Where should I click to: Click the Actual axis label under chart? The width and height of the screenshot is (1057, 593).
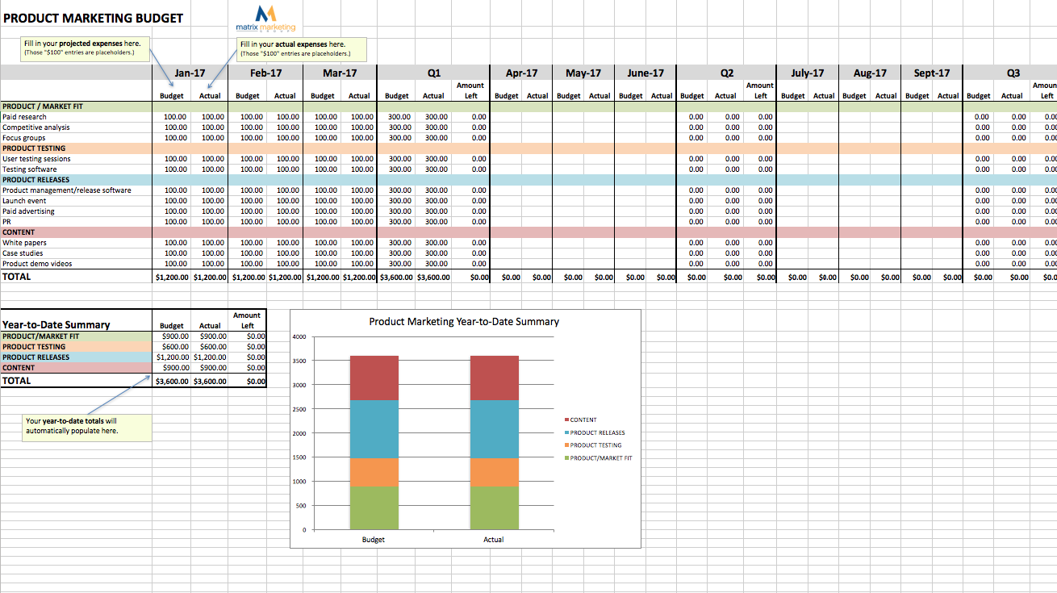click(494, 540)
